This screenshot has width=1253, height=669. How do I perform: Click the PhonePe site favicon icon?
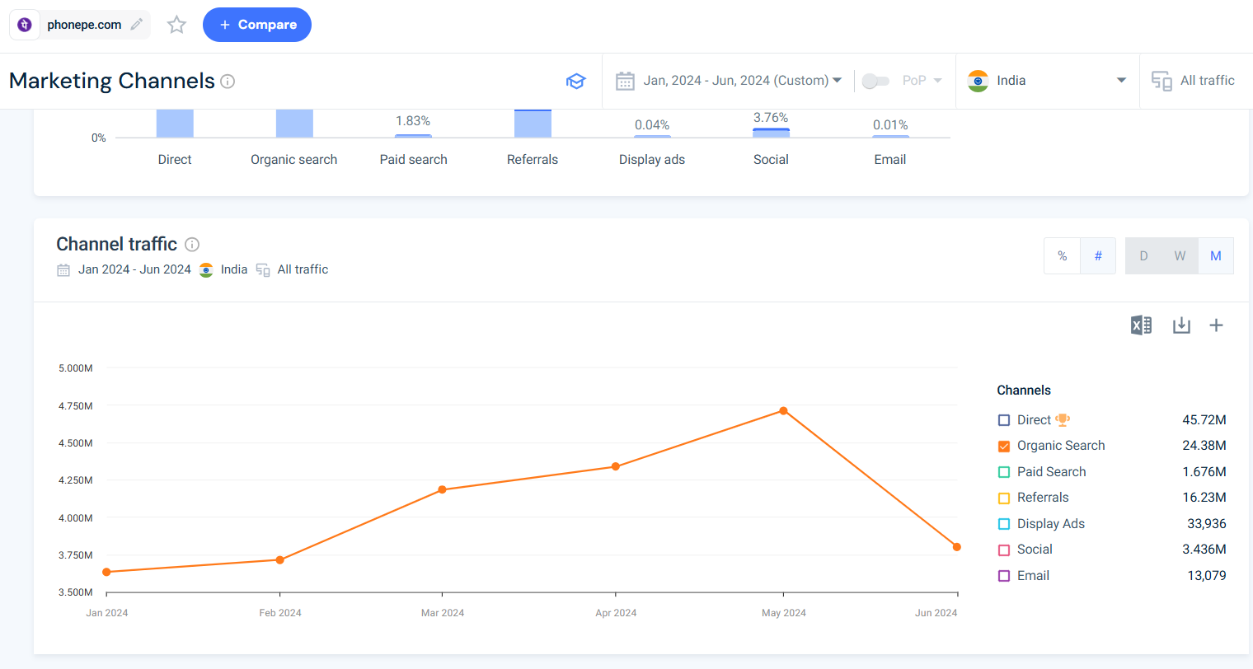point(25,25)
